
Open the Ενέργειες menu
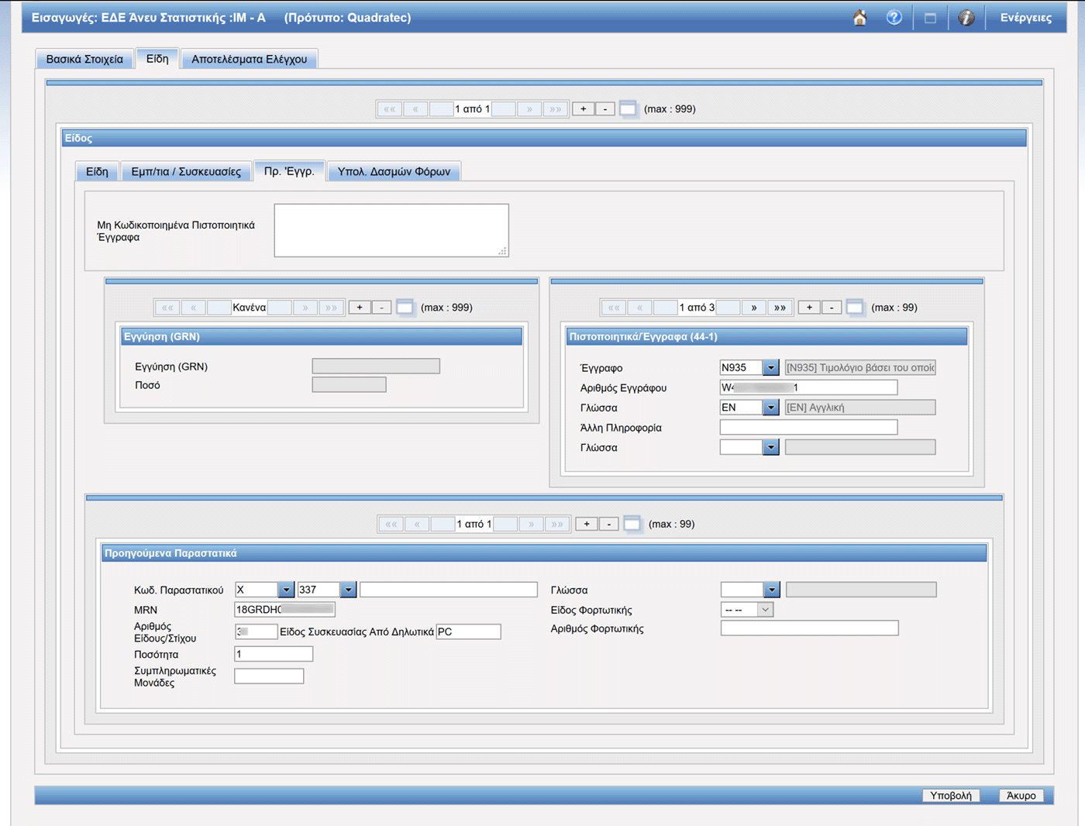pyautogui.click(x=1026, y=18)
